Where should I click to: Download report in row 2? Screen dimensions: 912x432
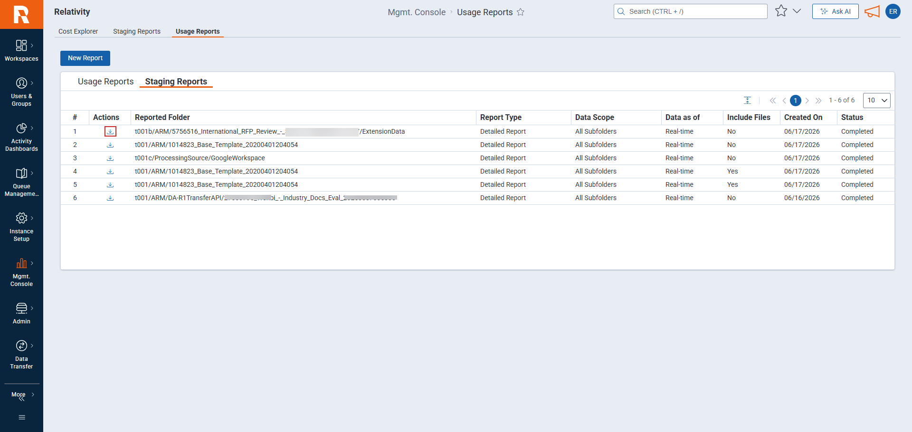tap(110, 145)
